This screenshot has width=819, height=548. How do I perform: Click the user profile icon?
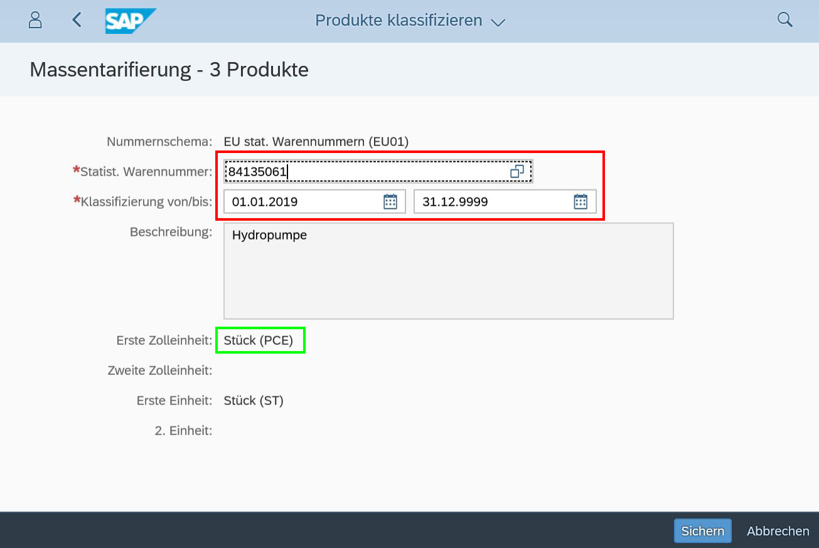(35, 19)
